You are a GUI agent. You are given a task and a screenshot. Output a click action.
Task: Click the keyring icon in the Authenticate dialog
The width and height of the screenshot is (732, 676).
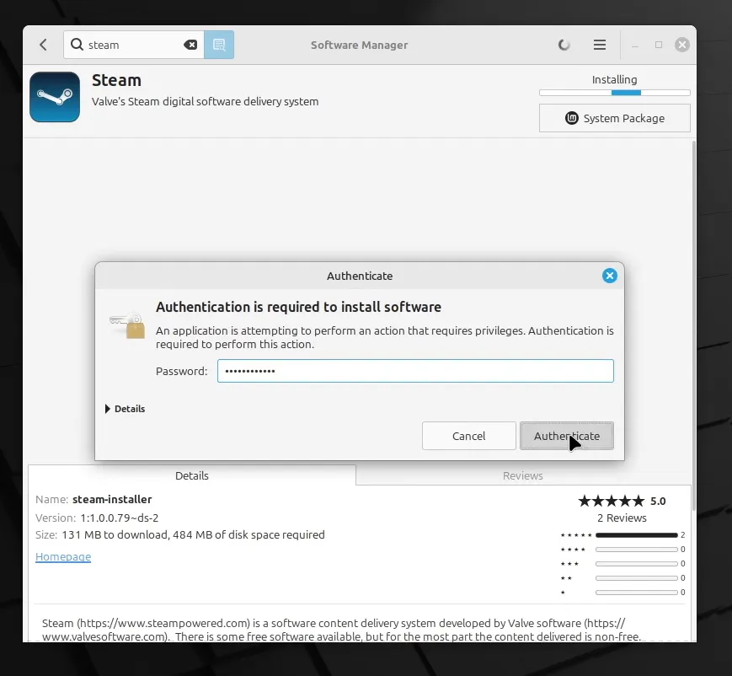[126, 325]
